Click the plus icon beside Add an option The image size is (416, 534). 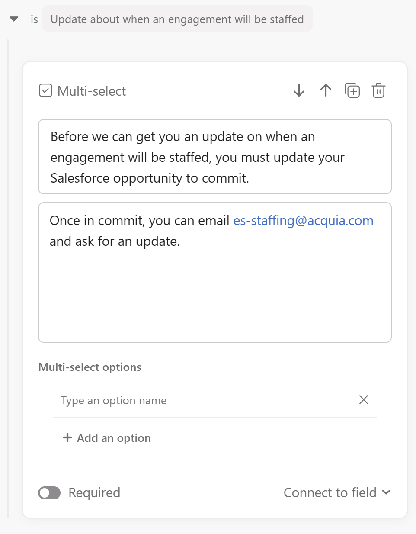(x=67, y=437)
